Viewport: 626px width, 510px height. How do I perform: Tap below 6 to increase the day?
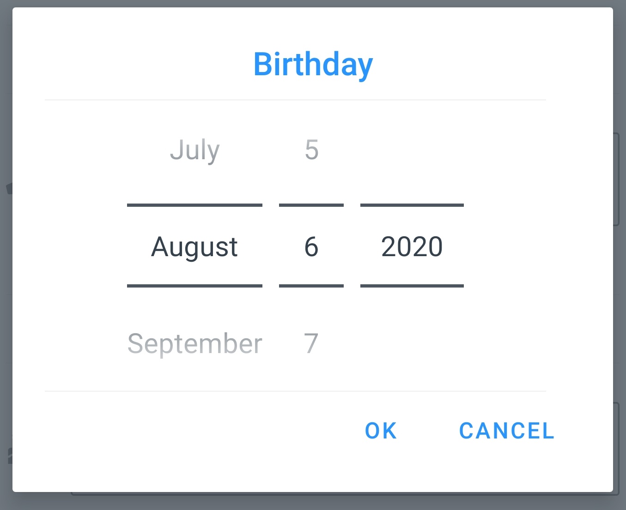pos(311,343)
